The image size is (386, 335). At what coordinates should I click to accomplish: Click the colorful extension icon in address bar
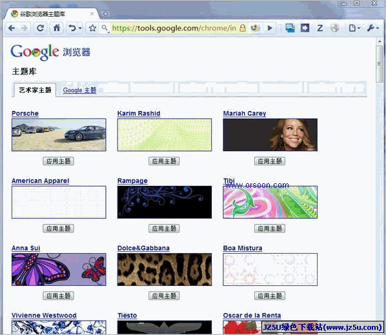pyautogui.click(x=255, y=28)
